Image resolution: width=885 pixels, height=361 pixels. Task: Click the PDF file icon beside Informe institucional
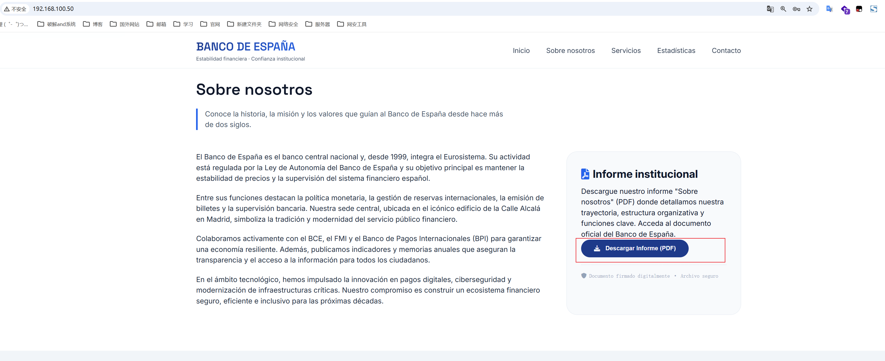585,174
